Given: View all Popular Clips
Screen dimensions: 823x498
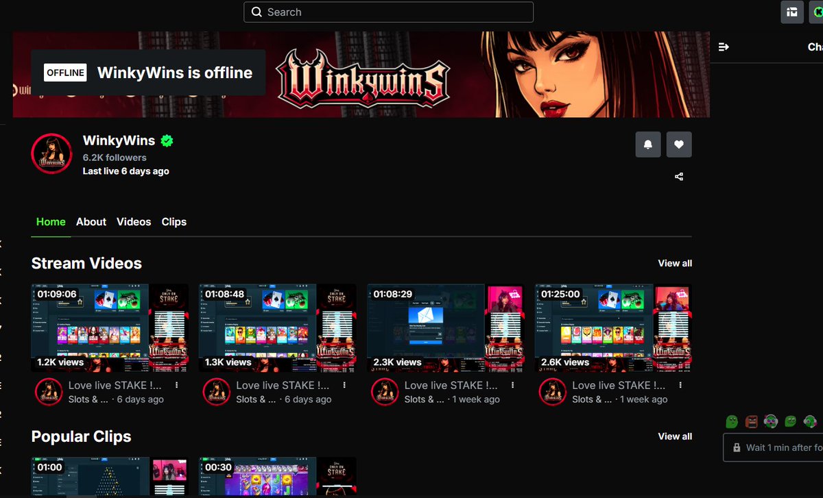Looking at the screenshot, I should pyautogui.click(x=675, y=436).
